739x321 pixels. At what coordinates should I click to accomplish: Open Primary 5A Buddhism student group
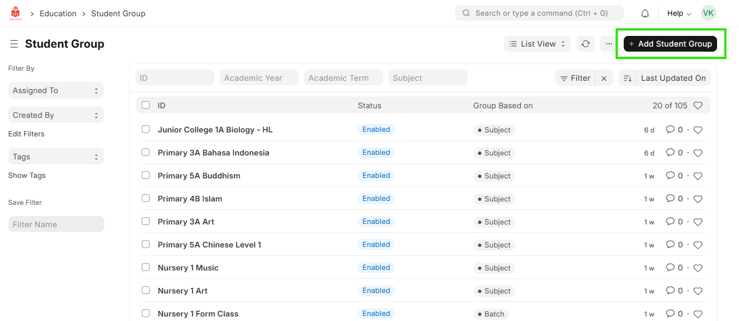[x=199, y=176]
